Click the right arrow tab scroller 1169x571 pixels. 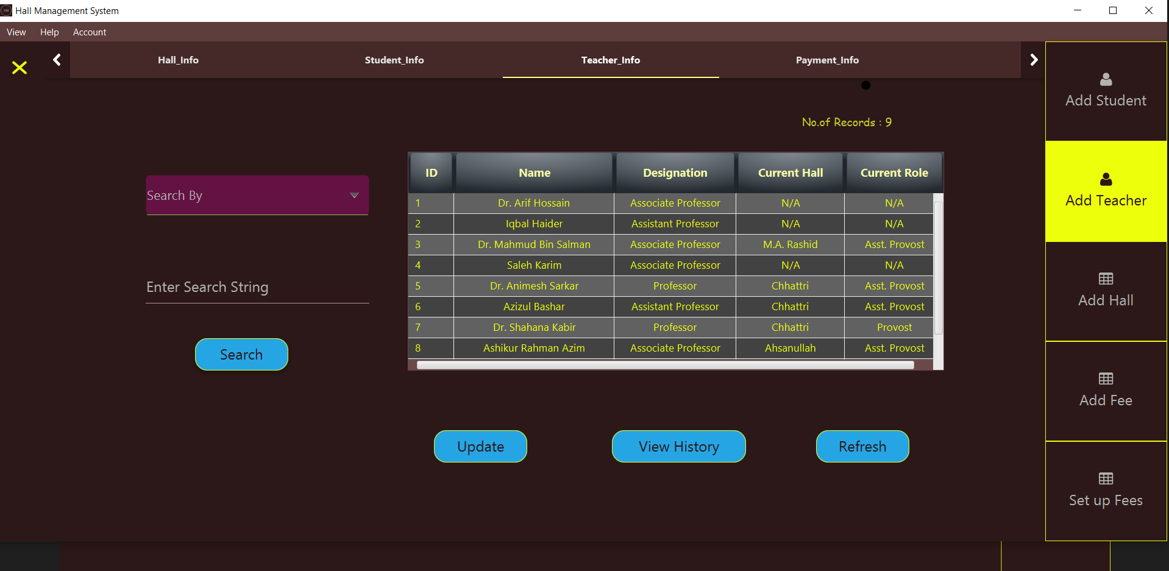click(x=1034, y=60)
